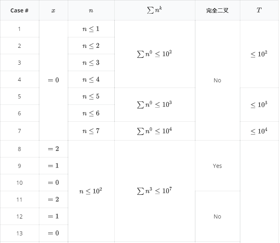Click the "Case #" column header
Screen dimensions: 280x243
point(19,10)
